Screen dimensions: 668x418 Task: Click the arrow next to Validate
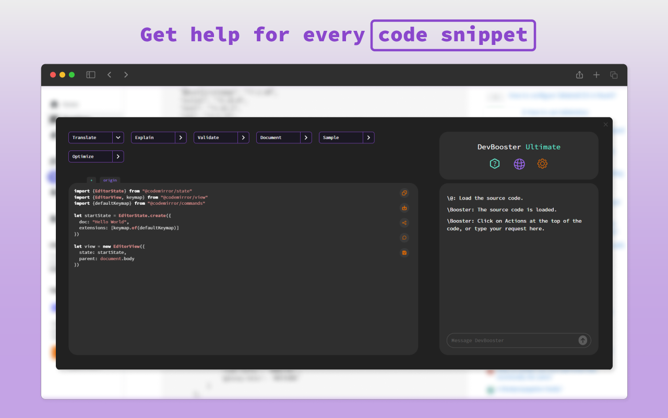243,137
